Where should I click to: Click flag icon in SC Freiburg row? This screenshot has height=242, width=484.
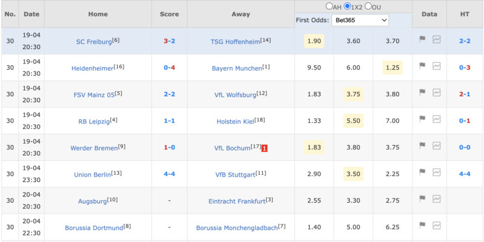click(422, 39)
